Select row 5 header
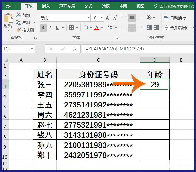Screen dimensions: 196x172 pyautogui.click(x=5, y=105)
